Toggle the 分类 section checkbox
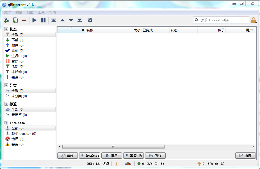 [x=6, y=85]
